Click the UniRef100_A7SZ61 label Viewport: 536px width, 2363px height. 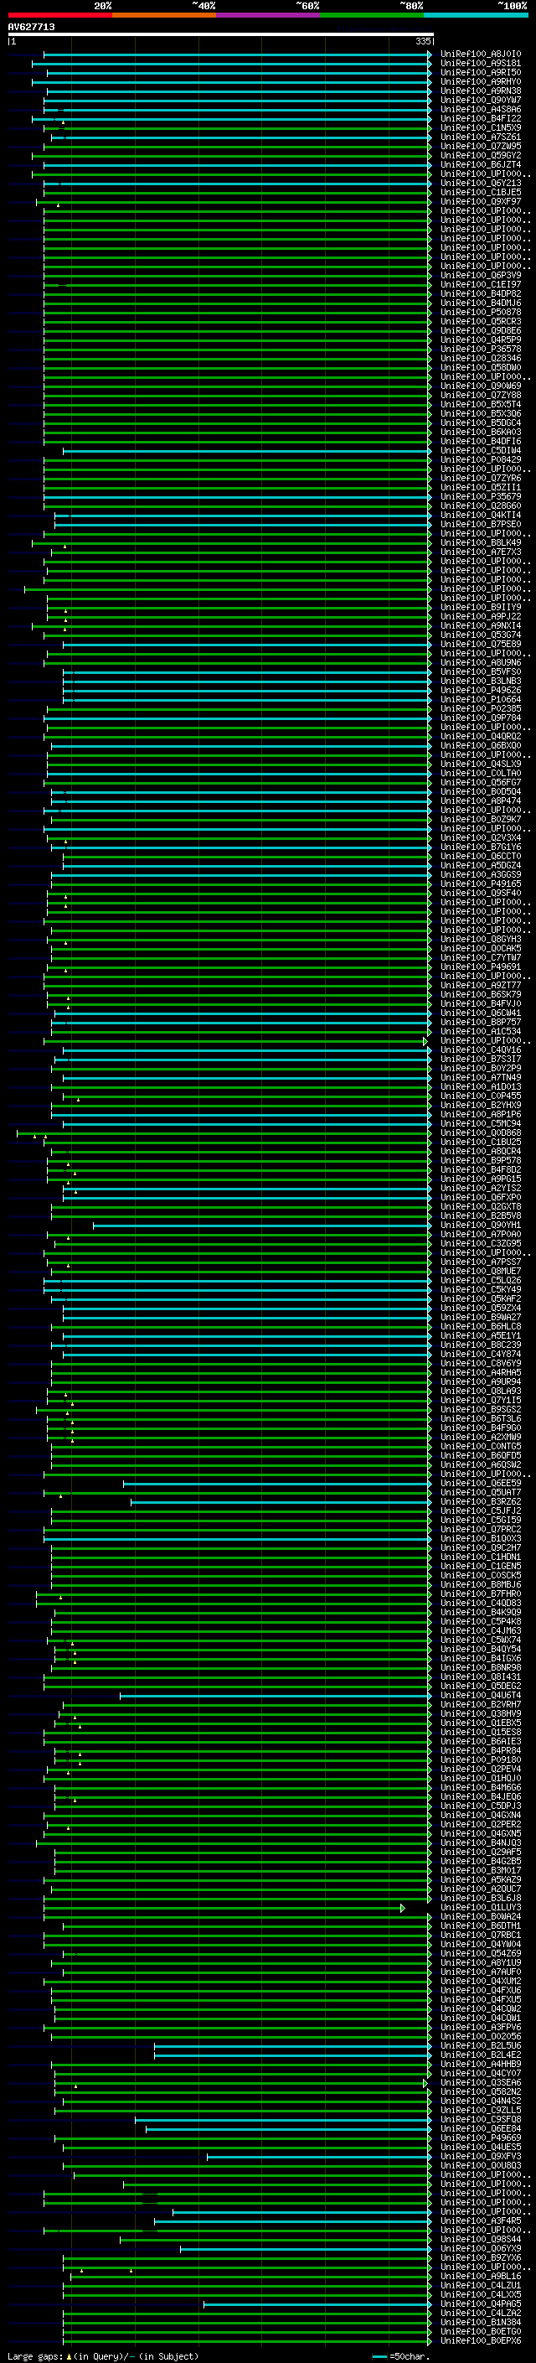pos(480,137)
